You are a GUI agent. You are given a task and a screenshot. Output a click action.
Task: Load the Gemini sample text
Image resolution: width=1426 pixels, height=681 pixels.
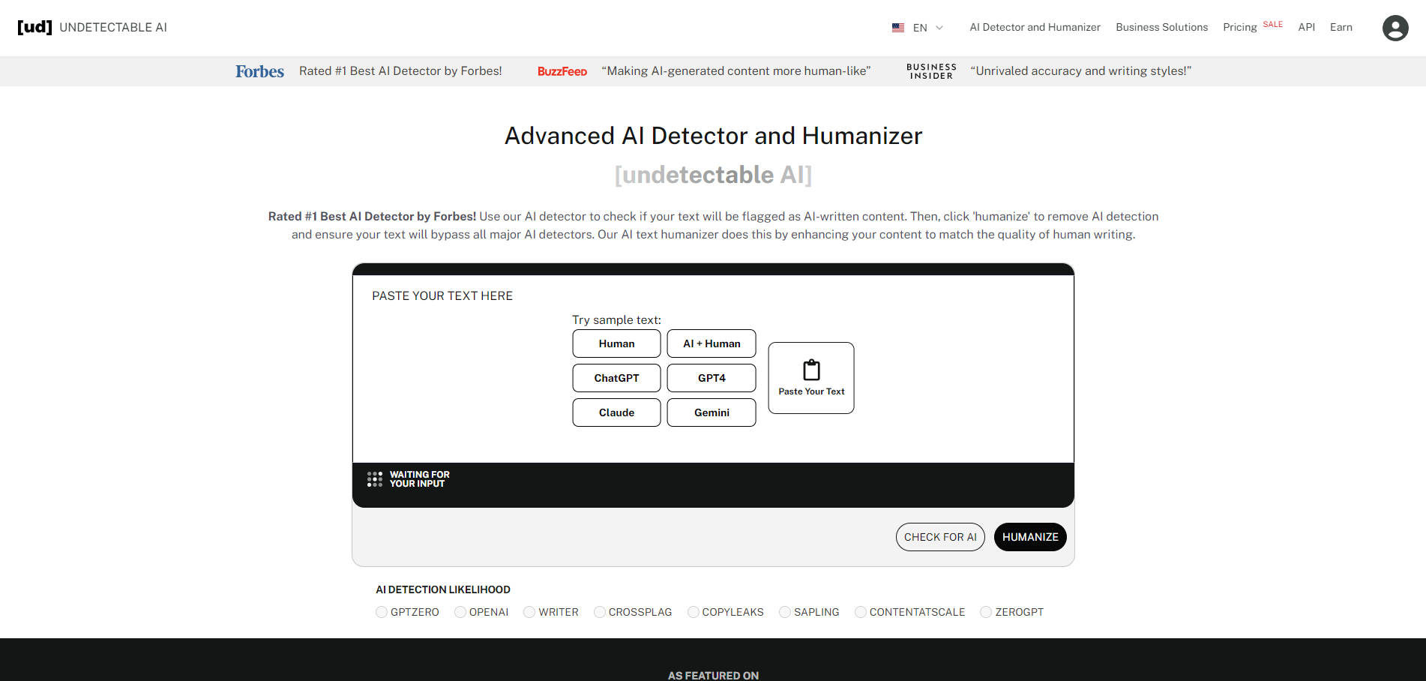tap(712, 412)
